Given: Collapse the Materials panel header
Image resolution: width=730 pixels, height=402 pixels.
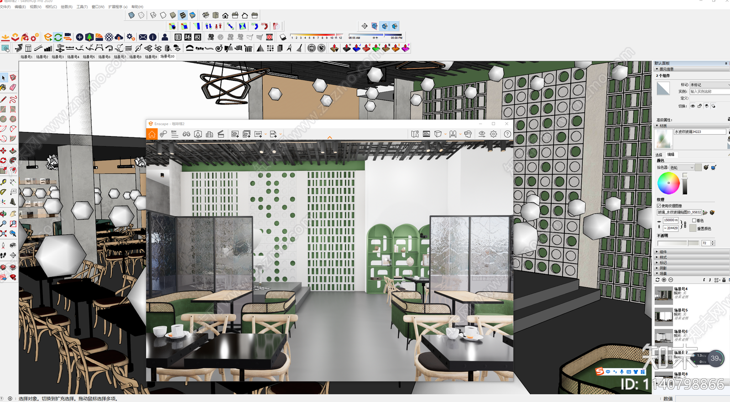Looking at the screenshot, I should (691, 125).
